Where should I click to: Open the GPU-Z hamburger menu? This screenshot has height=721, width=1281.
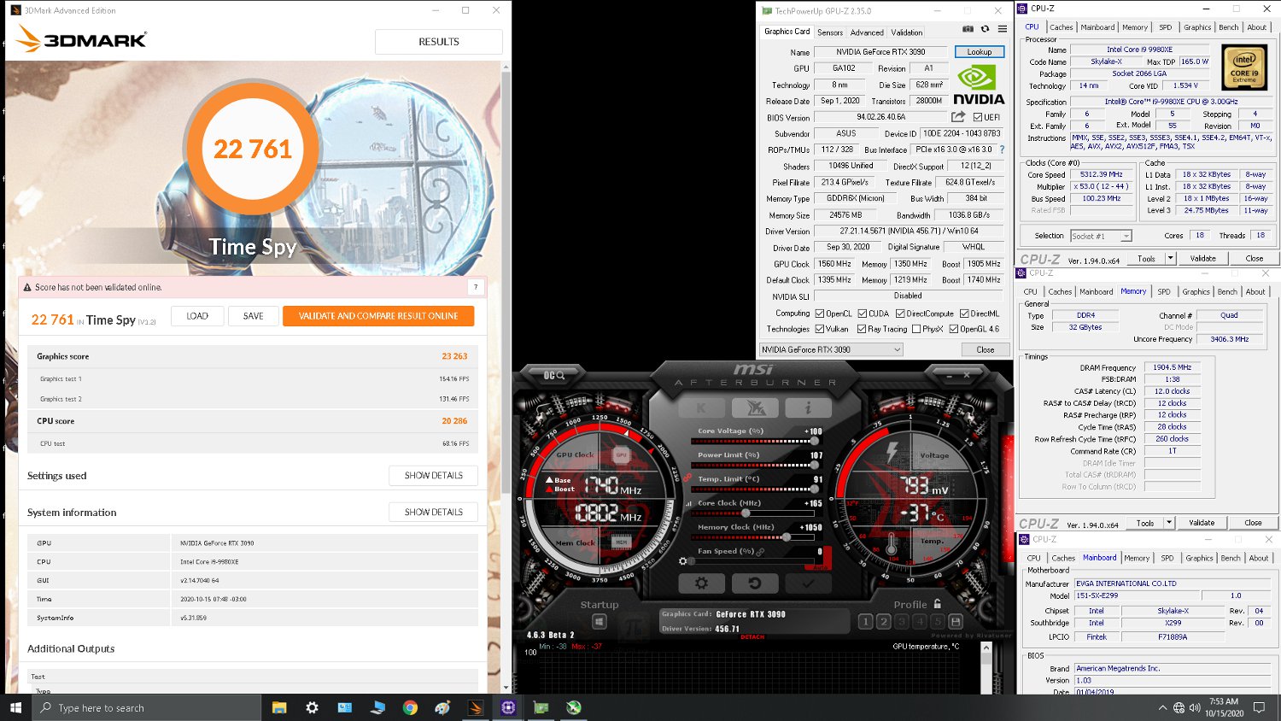tap(1003, 29)
